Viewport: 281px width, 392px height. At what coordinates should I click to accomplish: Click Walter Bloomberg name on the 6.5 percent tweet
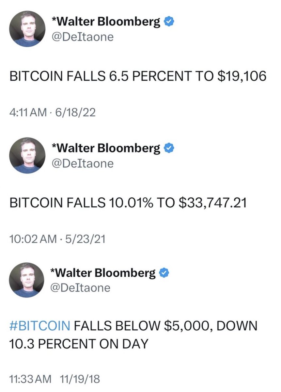click(x=107, y=22)
